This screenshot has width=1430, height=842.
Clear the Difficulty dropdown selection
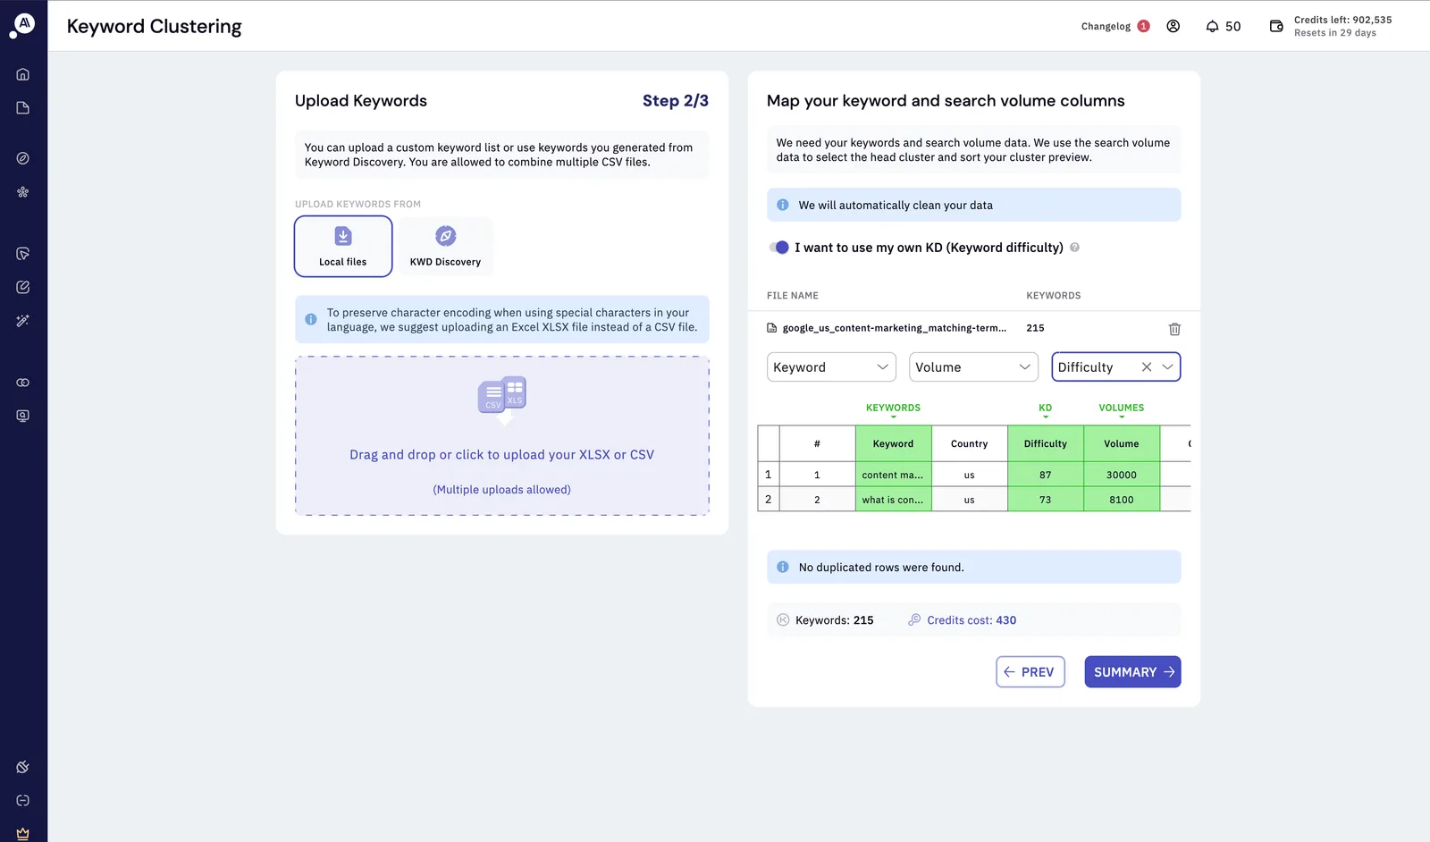coord(1146,367)
